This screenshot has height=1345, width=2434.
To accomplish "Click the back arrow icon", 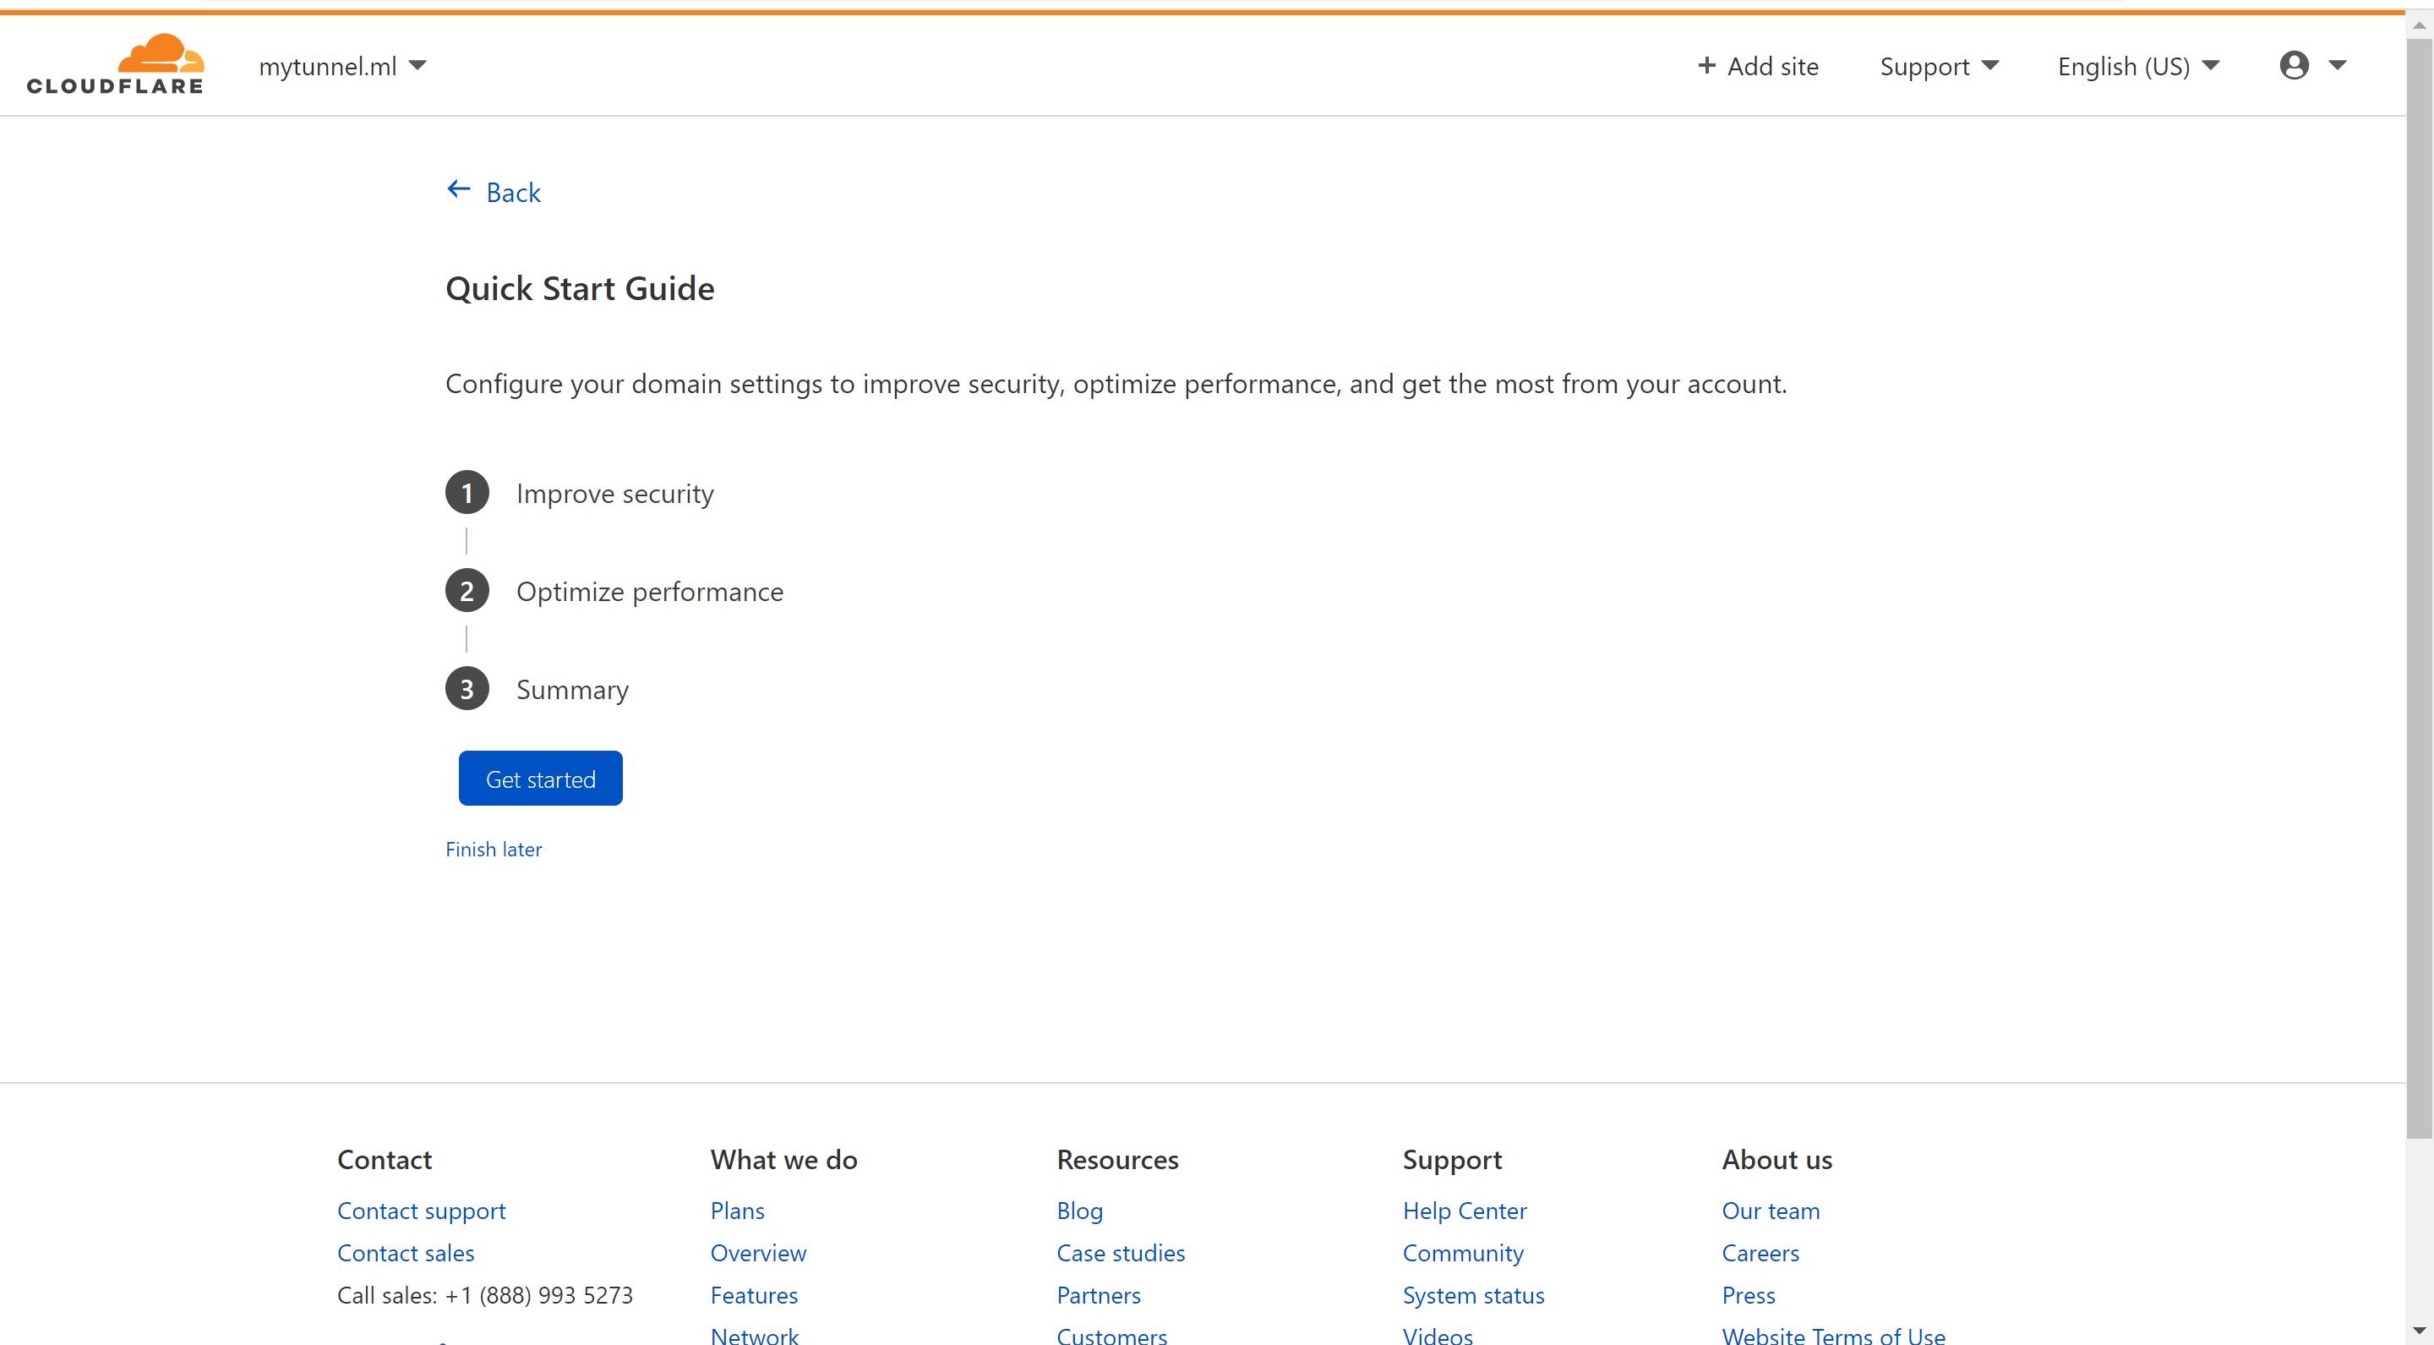I will coord(458,190).
